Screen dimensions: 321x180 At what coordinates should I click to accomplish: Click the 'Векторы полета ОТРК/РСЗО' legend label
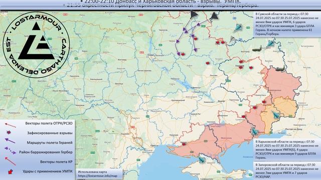point(49,123)
